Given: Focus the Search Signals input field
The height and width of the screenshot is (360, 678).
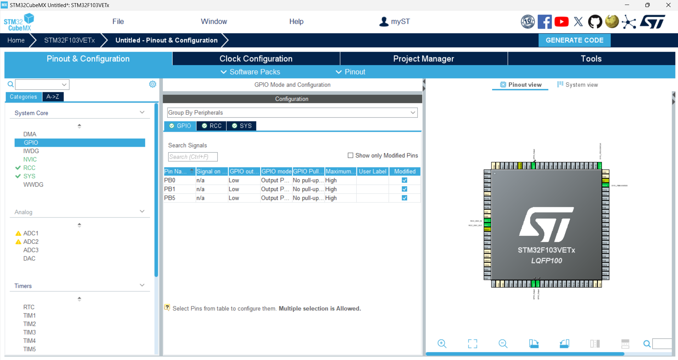Looking at the screenshot, I should pos(193,157).
